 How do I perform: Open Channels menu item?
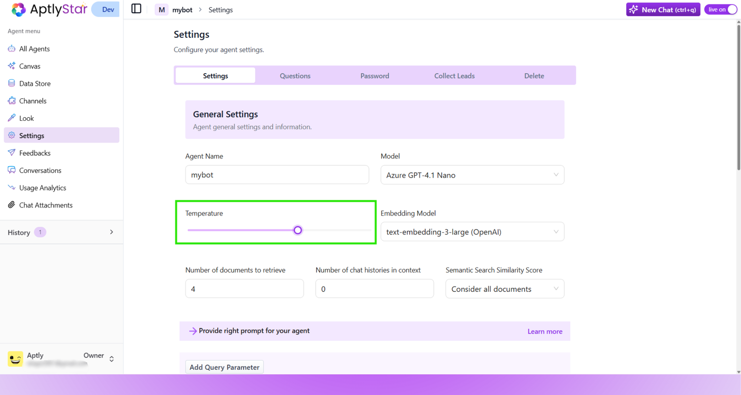(x=62, y=101)
